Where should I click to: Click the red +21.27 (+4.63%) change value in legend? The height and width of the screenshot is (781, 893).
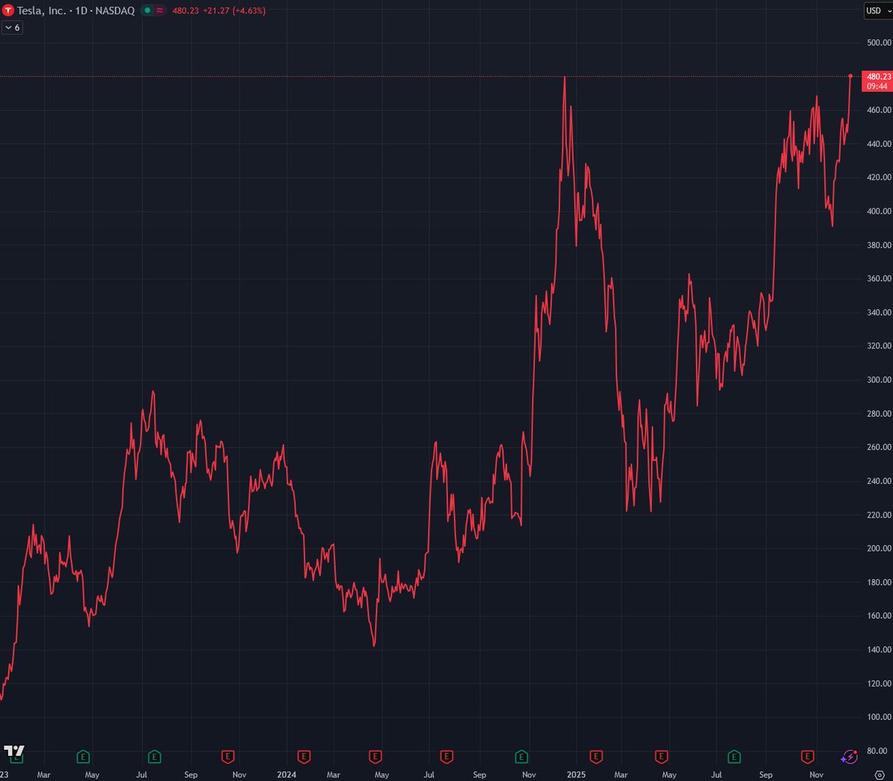[234, 10]
